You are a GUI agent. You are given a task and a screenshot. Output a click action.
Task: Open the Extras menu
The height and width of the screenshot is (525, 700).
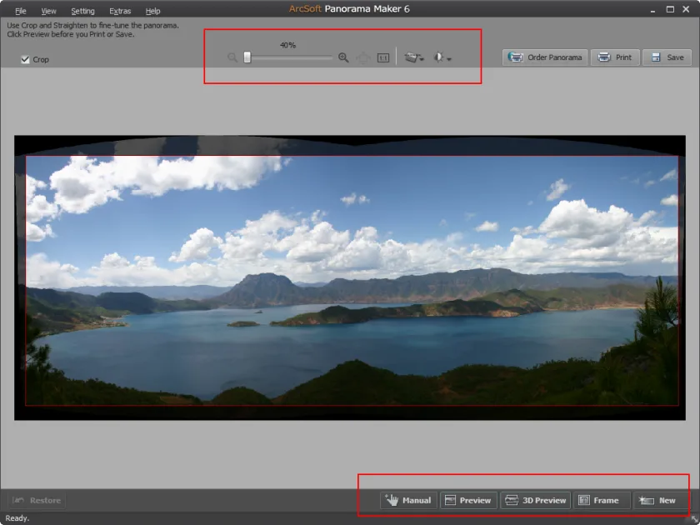pyautogui.click(x=120, y=11)
